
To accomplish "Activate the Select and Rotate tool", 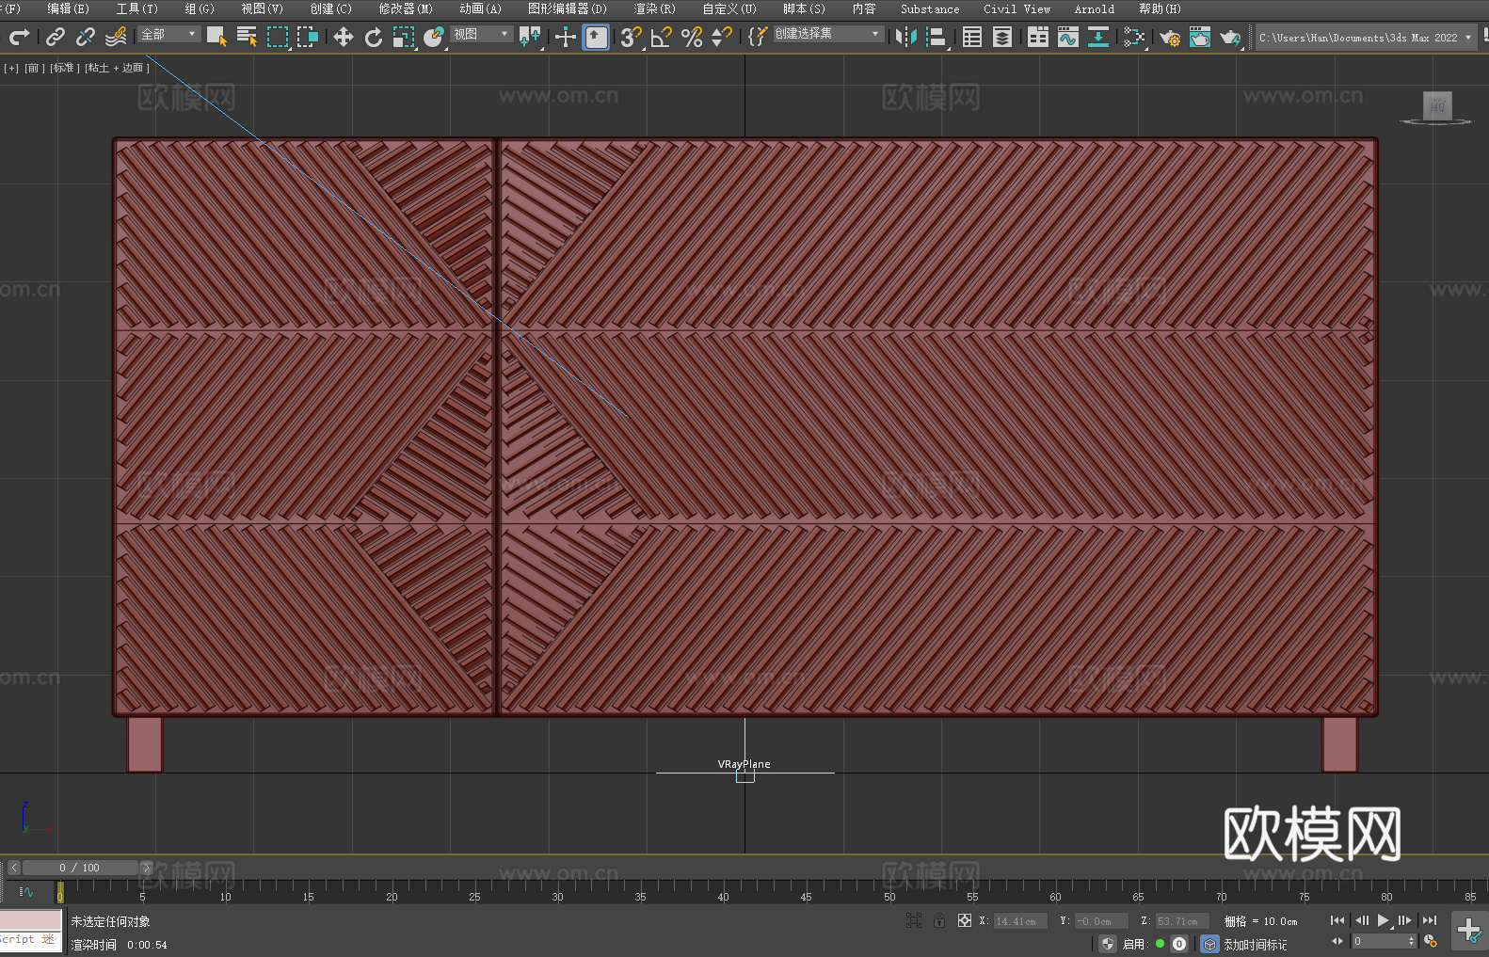I will [x=374, y=37].
